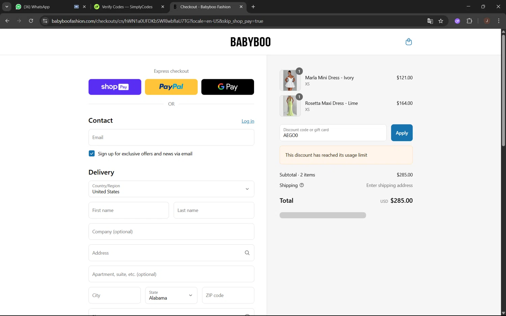Image resolution: width=506 pixels, height=316 pixels.
Task: Click the Company (optional) field
Action: click(171, 231)
